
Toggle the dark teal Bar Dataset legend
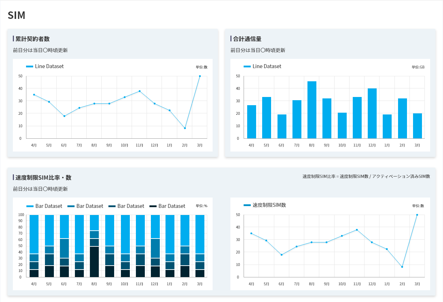click(x=126, y=206)
